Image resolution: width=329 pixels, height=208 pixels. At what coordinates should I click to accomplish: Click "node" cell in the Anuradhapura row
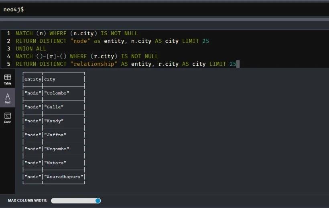33,177
